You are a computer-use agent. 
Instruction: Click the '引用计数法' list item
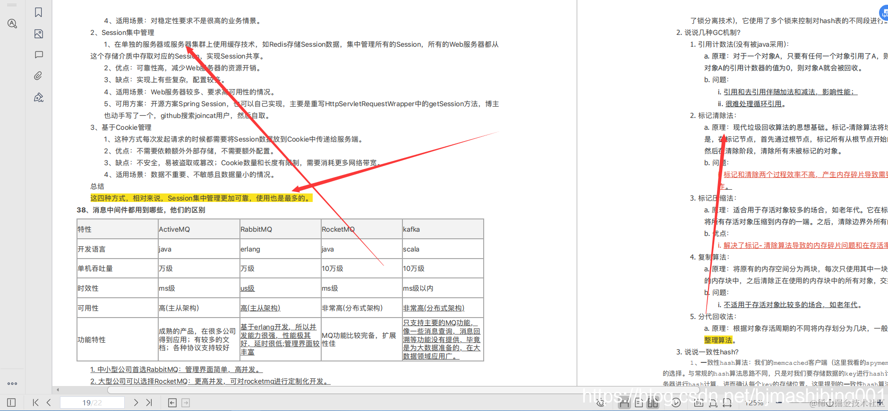point(739,44)
